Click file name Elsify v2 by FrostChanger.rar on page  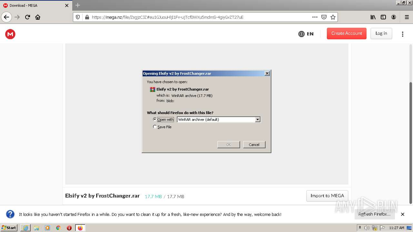click(102, 196)
